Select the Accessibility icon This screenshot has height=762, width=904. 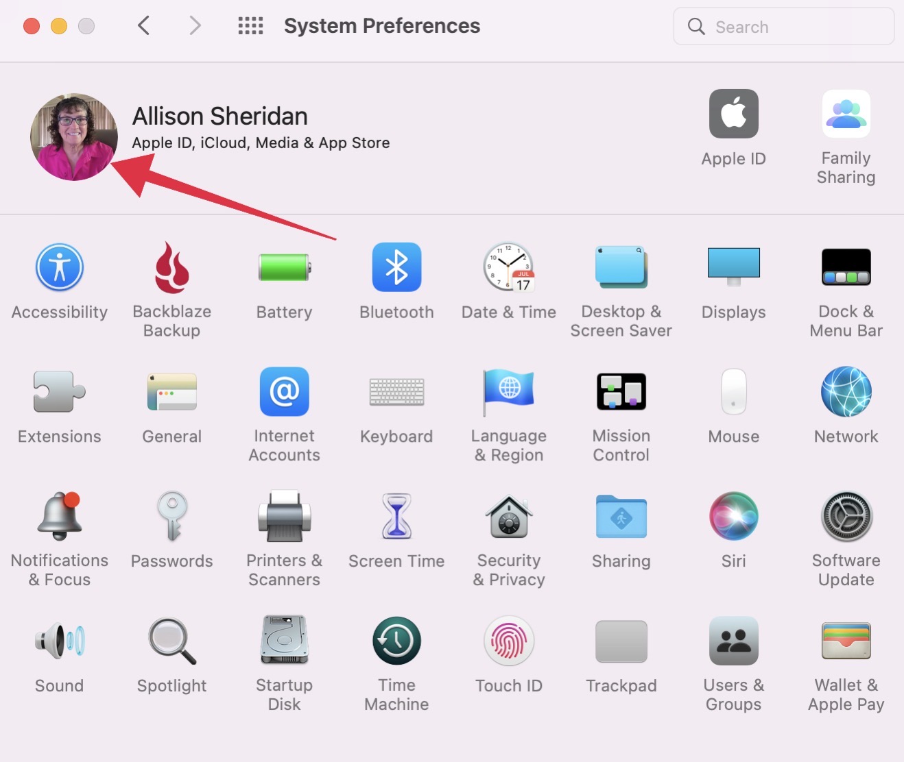[x=60, y=268]
